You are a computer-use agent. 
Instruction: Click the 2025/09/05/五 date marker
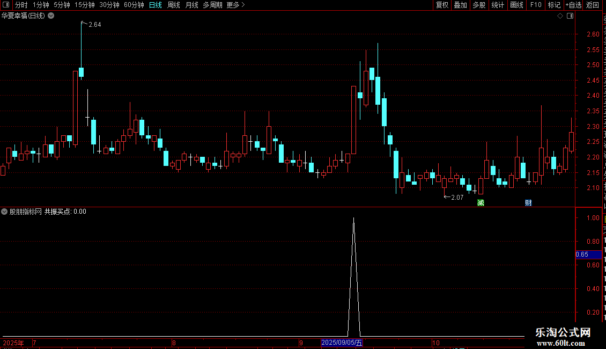click(x=342, y=343)
